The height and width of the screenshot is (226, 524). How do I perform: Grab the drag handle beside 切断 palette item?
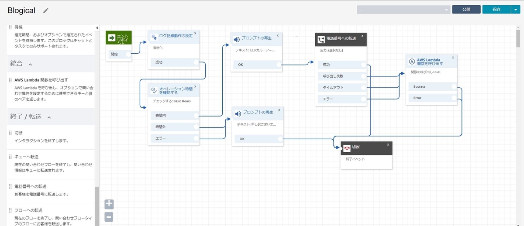click(10, 133)
